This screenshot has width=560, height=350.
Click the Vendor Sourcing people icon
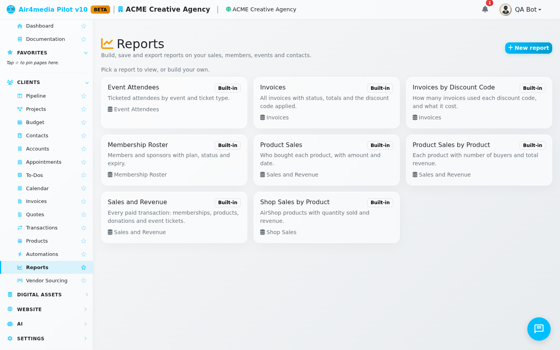[20, 281]
